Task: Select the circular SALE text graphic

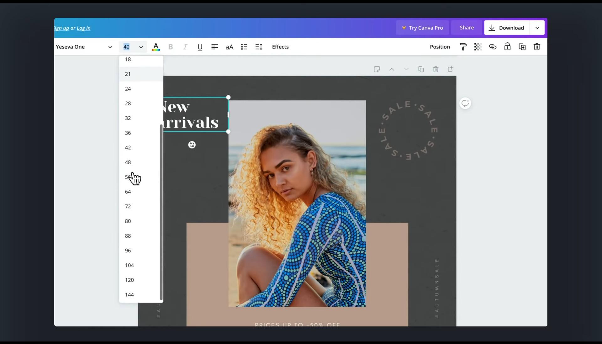Action: pyautogui.click(x=408, y=130)
